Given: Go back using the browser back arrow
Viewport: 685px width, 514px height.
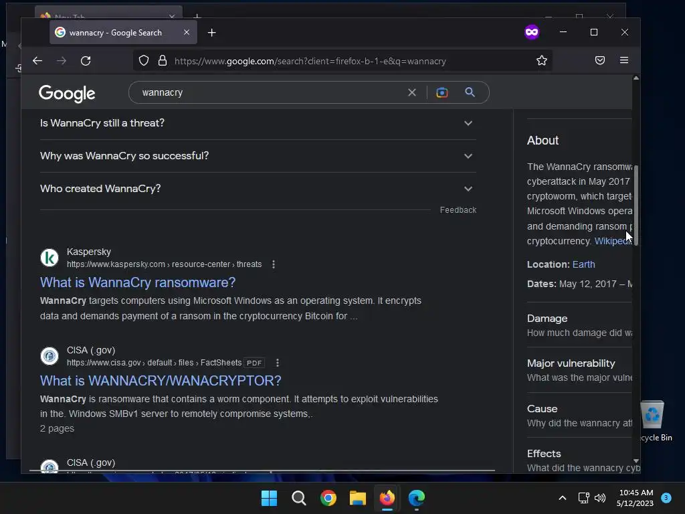Looking at the screenshot, I should coord(37,61).
